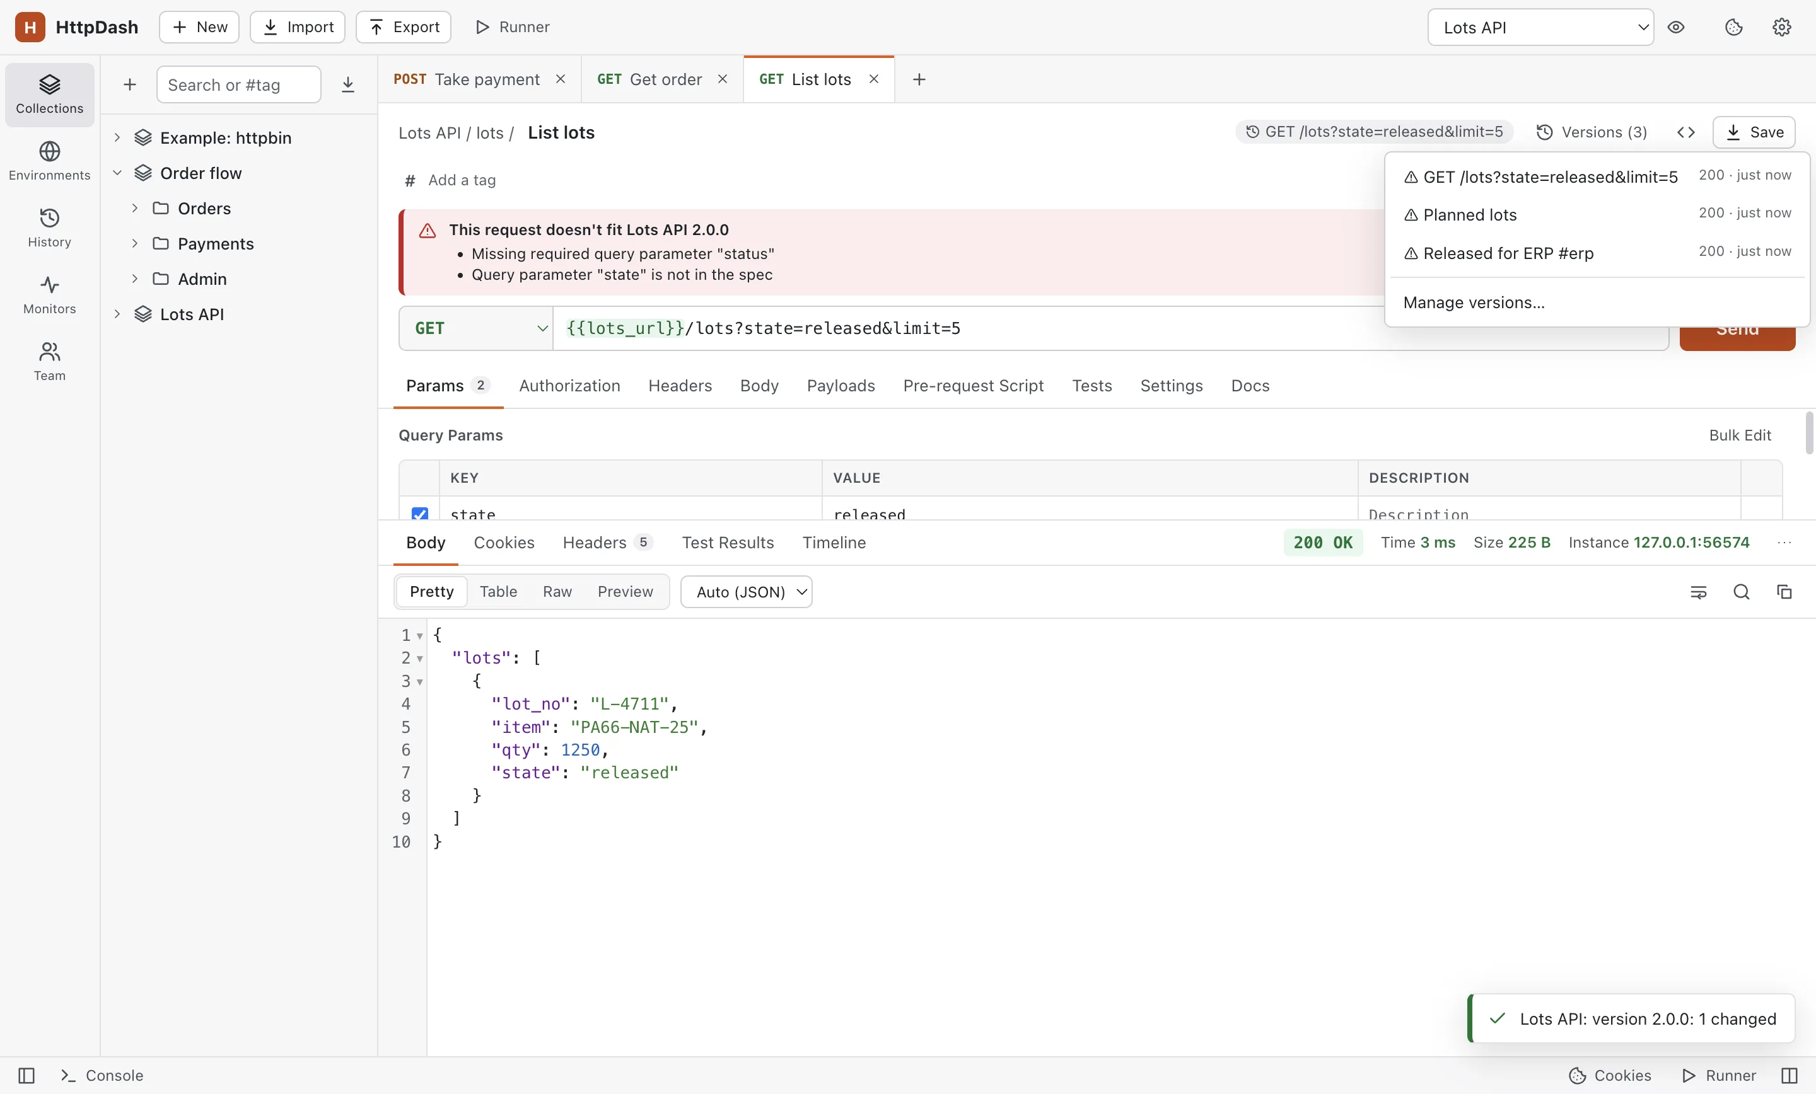Add a new collection with the plus icon

(130, 84)
